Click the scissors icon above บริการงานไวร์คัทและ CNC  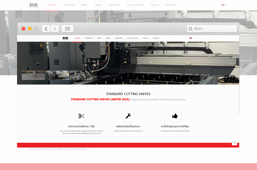point(82,116)
